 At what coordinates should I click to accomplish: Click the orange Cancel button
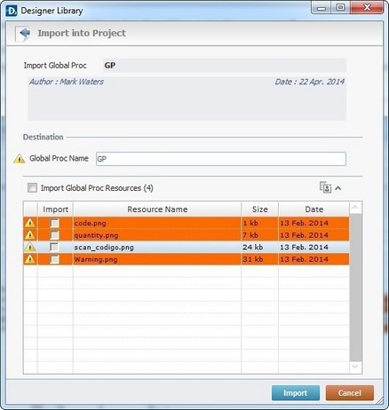click(350, 393)
